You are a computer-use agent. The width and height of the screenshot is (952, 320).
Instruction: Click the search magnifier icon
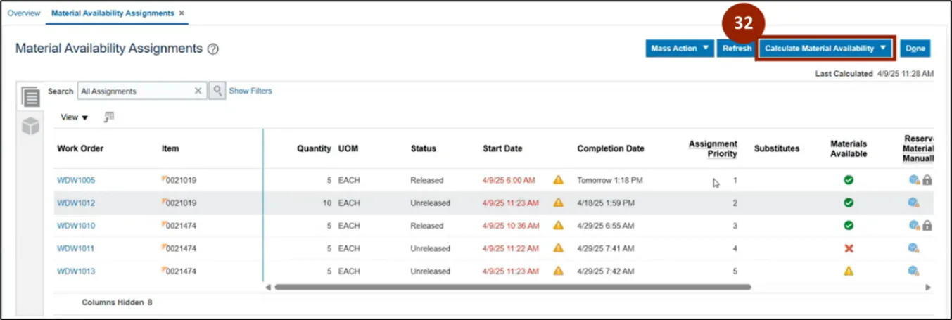coord(217,91)
